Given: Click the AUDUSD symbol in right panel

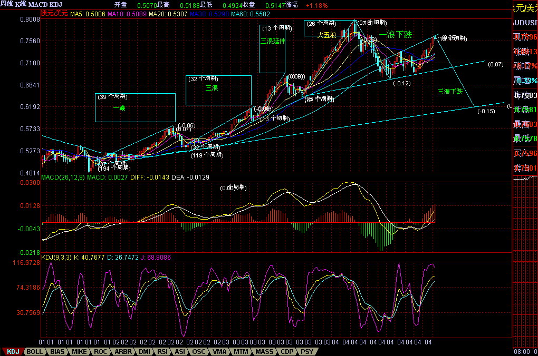Looking at the screenshot, I should 525,23.
